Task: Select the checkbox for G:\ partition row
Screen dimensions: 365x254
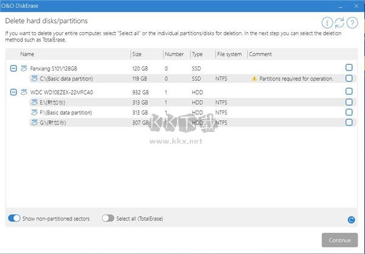Action: pos(349,122)
